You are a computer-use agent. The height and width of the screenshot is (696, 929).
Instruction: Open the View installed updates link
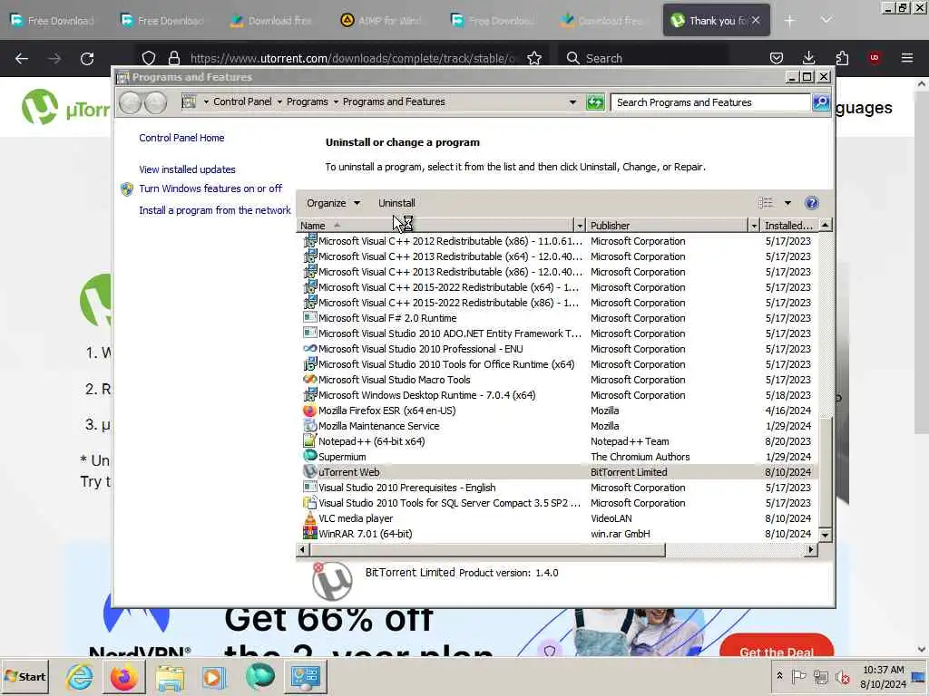click(x=187, y=169)
